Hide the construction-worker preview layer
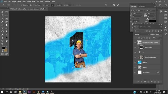The width and height of the screenshot is (168, 94). [x=135, y=42]
